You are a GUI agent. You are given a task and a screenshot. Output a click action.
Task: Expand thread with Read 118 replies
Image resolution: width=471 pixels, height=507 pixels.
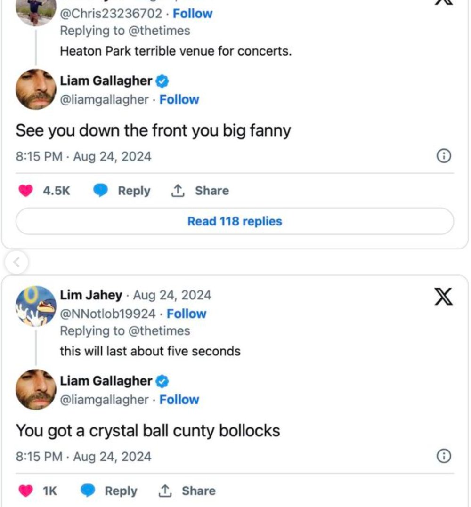point(235,221)
